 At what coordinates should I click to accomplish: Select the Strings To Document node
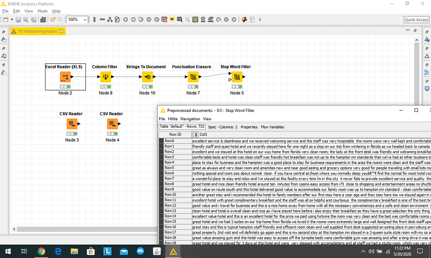147,77
